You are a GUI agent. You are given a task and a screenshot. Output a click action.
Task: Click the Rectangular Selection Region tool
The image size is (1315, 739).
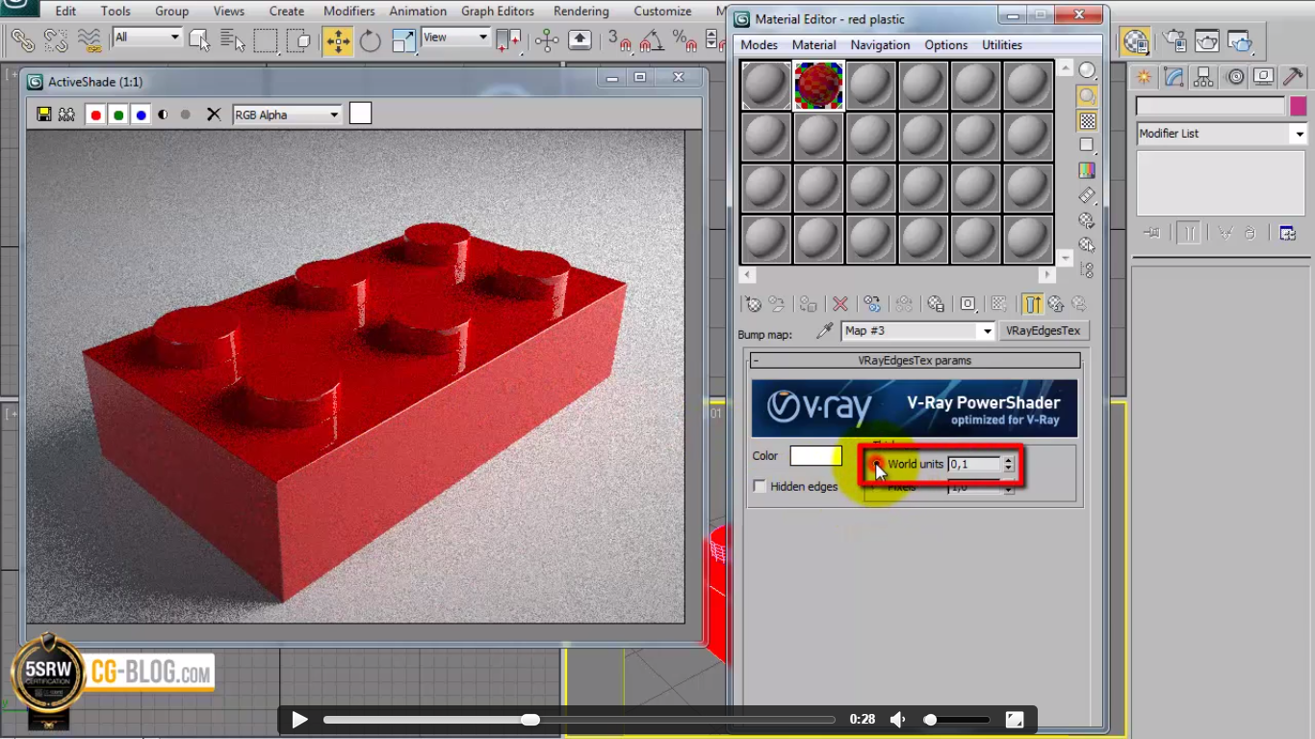pyautogui.click(x=266, y=40)
